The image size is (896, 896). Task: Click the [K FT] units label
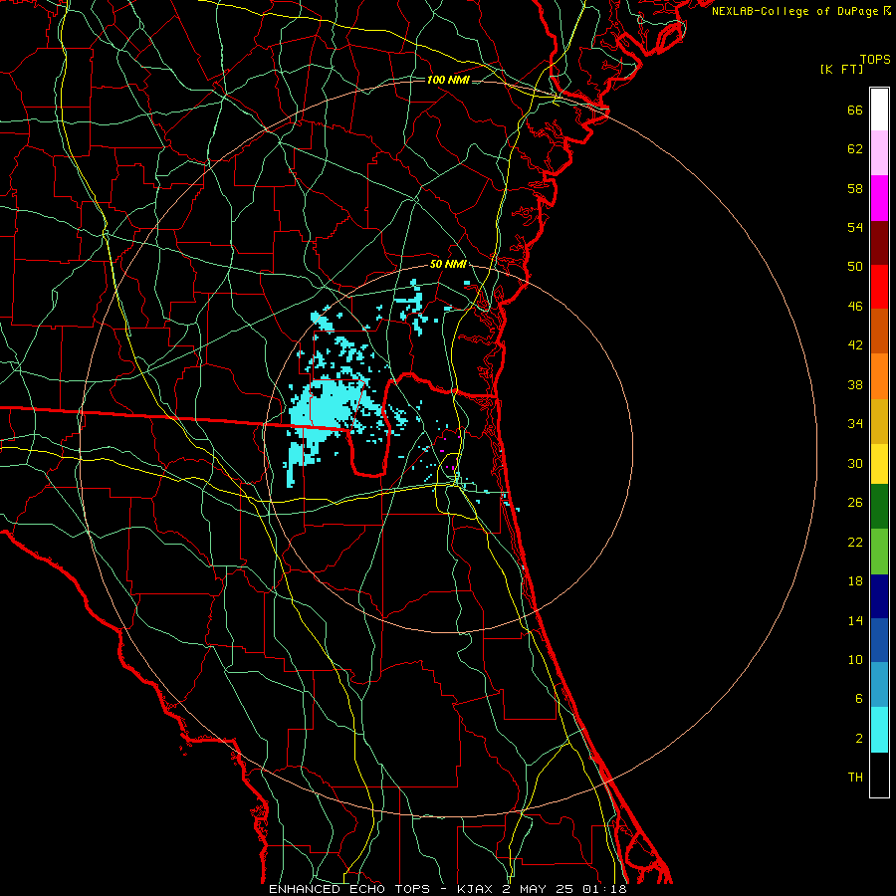pyautogui.click(x=841, y=69)
